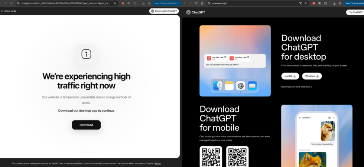Click the black Download button

pos(86,125)
